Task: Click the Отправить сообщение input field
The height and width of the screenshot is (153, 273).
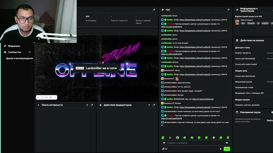Action: click(x=195, y=143)
